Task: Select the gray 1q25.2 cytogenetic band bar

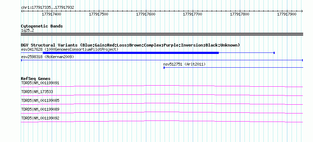Action: point(162,34)
